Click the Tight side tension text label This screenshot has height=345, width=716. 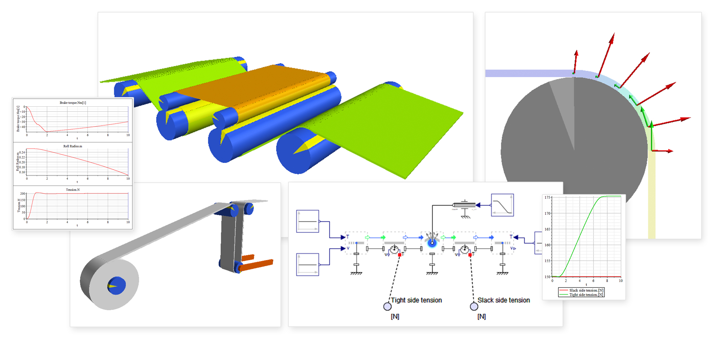(416, 300)
